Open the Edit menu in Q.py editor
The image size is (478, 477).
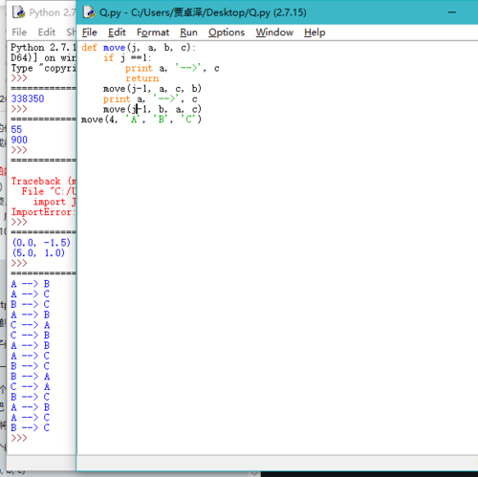pos(117,33)
